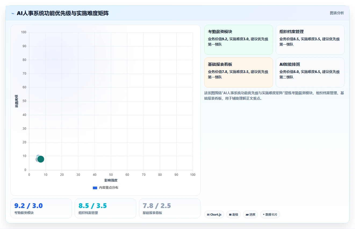Click the 进度 tag chip
The image size is (355, 229).
click(250, 215)
